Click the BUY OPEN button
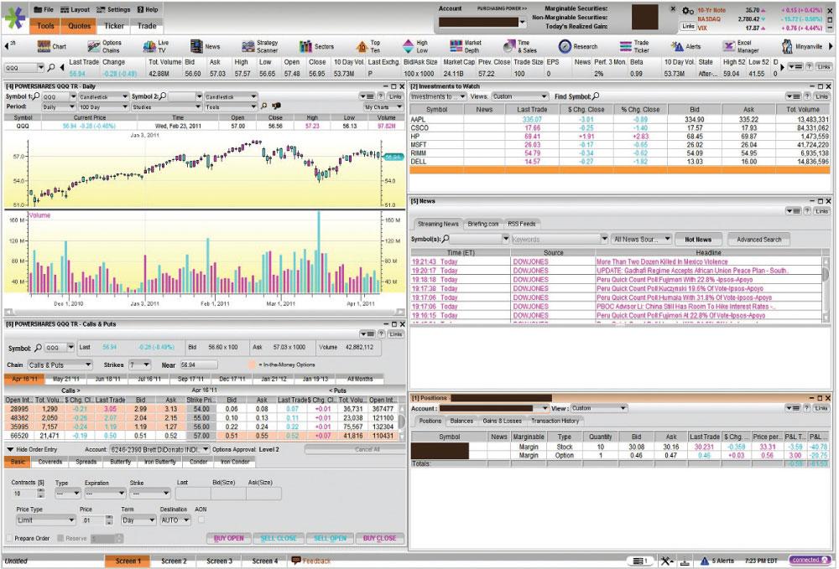The height and width of the screenshot is (569, 839). 229,538
